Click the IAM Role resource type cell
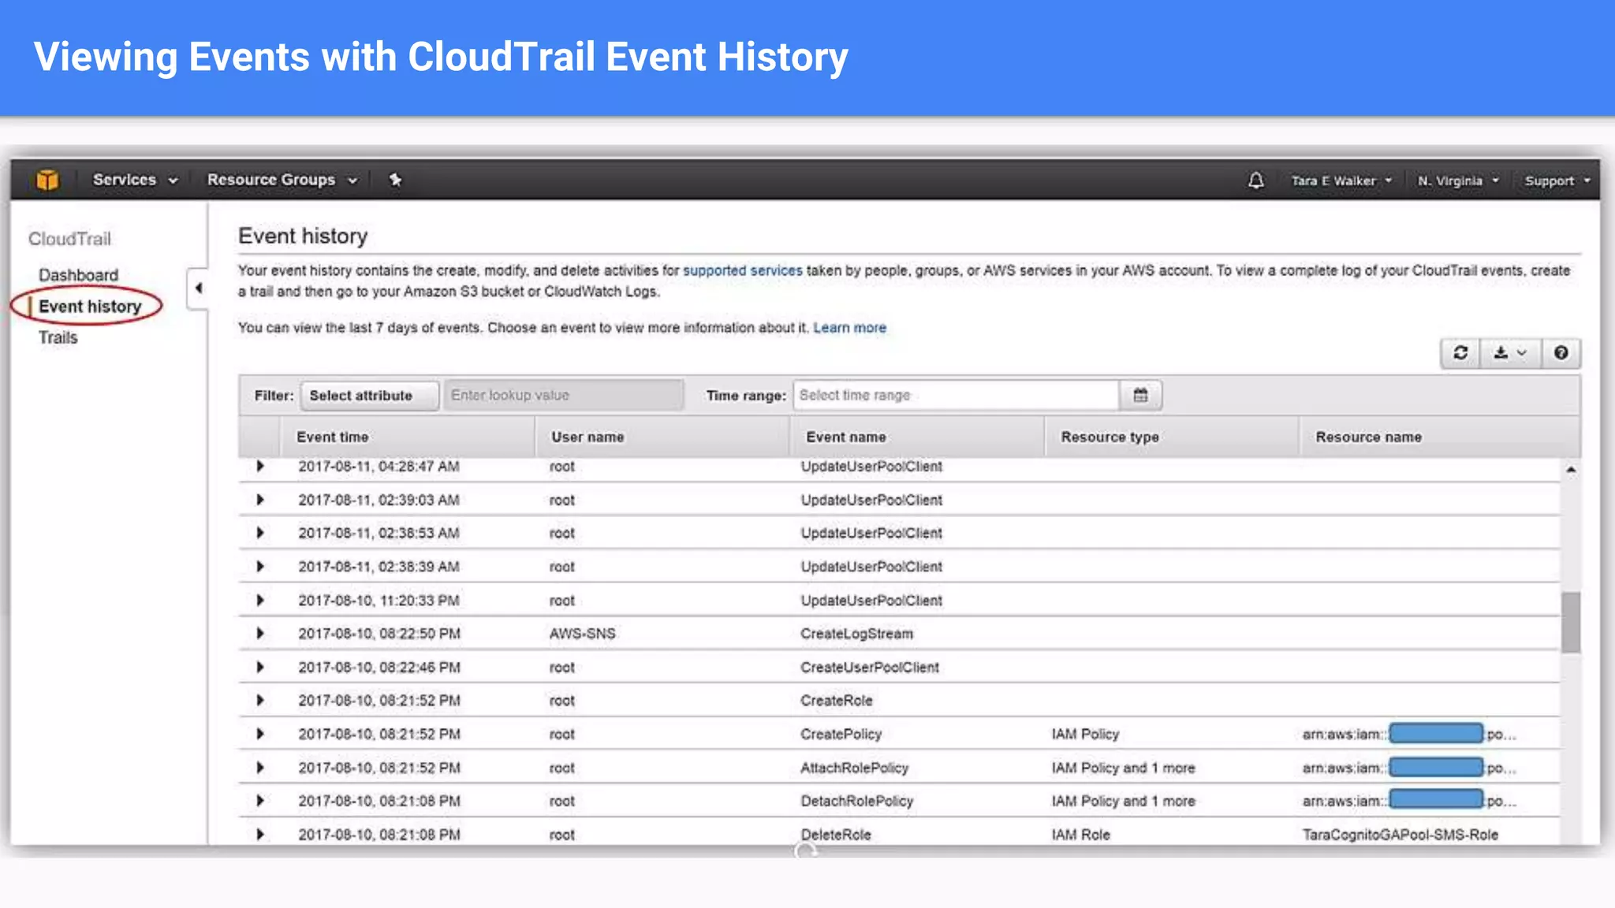This screenshot has width=1615, height=908. (x=1080, y=834)
